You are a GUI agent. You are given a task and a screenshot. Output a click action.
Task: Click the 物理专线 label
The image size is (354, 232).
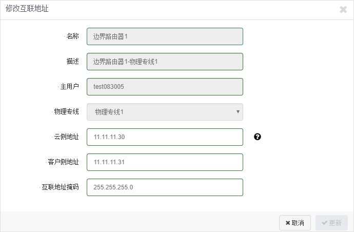66,111
